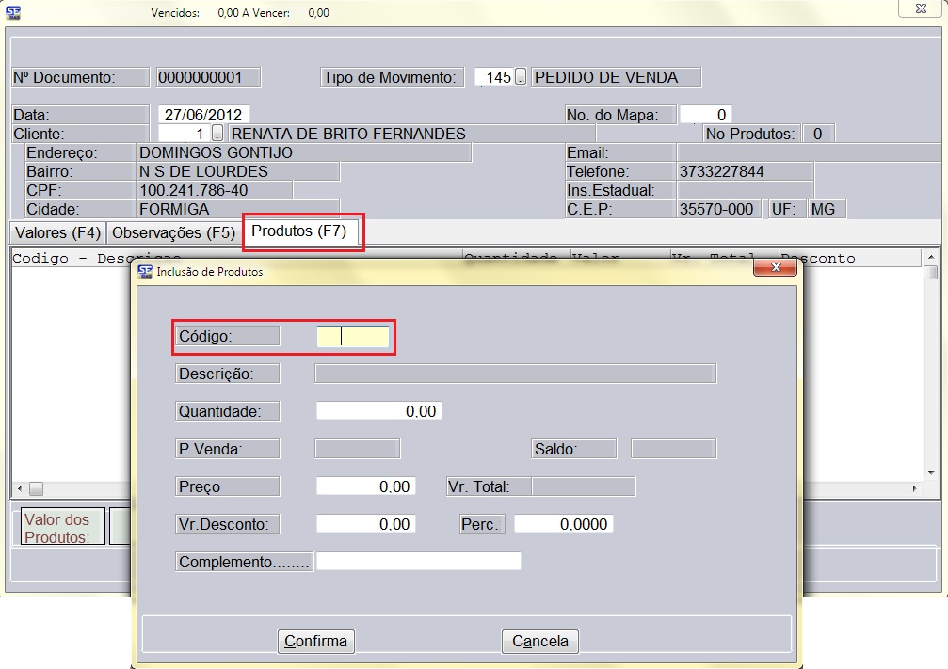This screenshot has width=948, height=669.
Task: Open lookup button beside Cliente code
Action: (x=217, y=134)
